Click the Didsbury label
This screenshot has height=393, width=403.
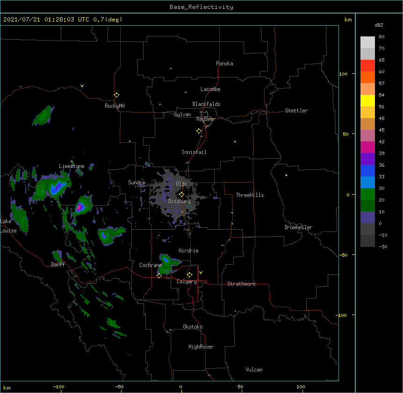coord(180,201)
